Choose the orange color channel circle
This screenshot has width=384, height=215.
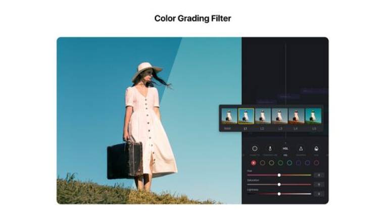[263, 163]
